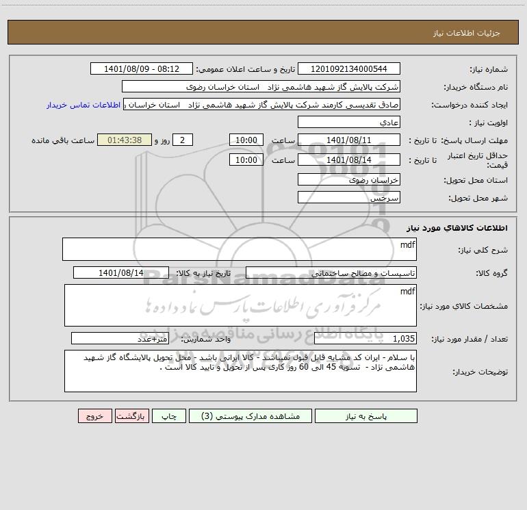Click the goods need date field 1401/08/14
This screenshot has width=527, height=510.
(121, 272)
